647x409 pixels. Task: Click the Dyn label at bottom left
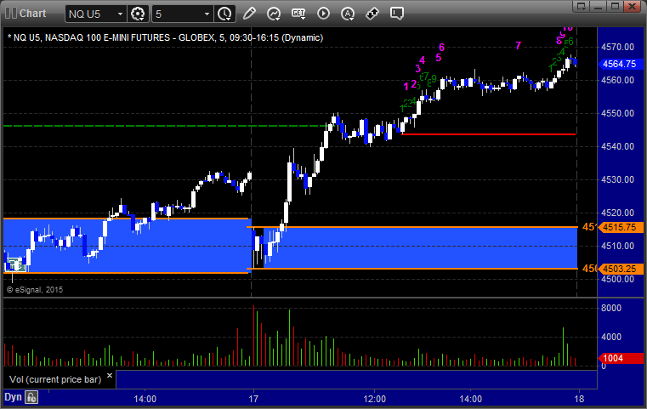[x=13, y=397]
